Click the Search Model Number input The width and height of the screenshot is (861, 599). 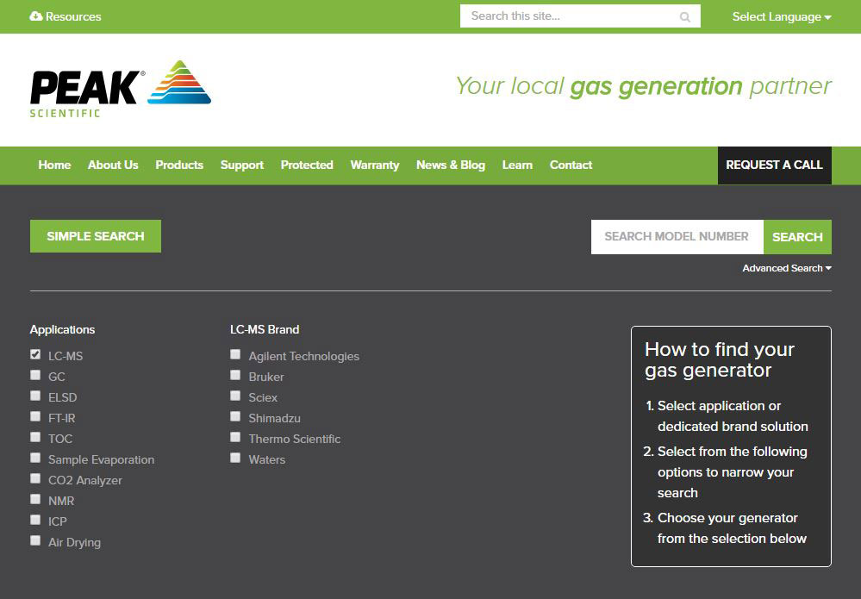point(677,237)
